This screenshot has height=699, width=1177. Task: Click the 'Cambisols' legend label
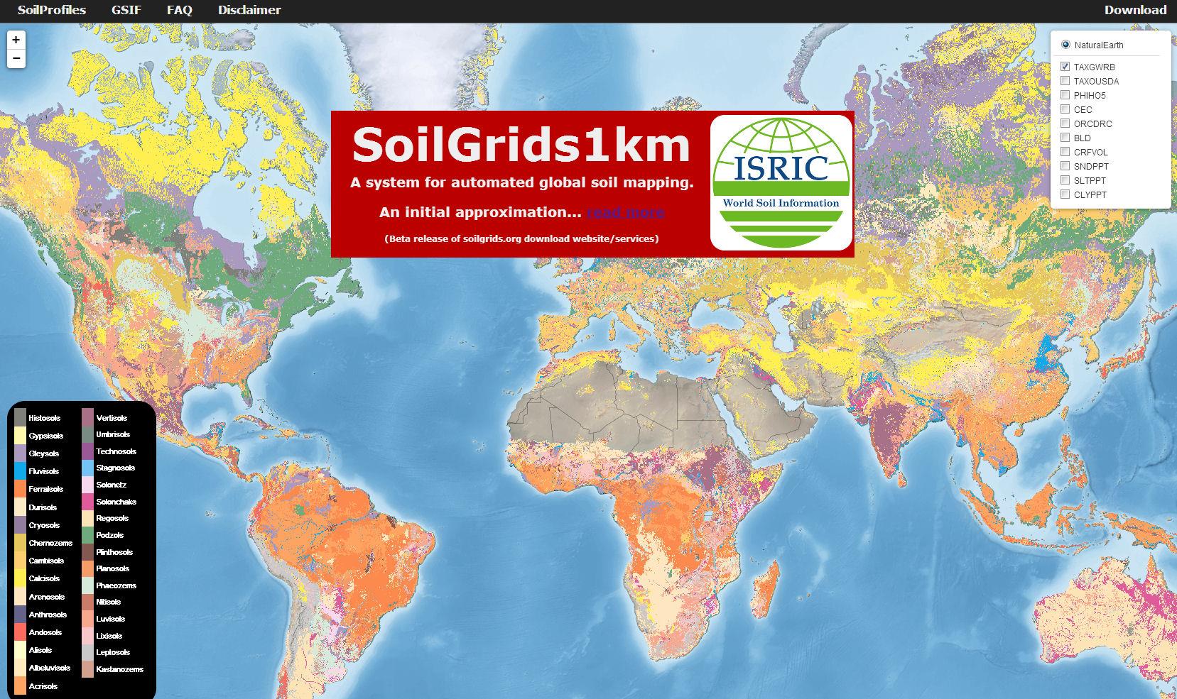[46, 561]
